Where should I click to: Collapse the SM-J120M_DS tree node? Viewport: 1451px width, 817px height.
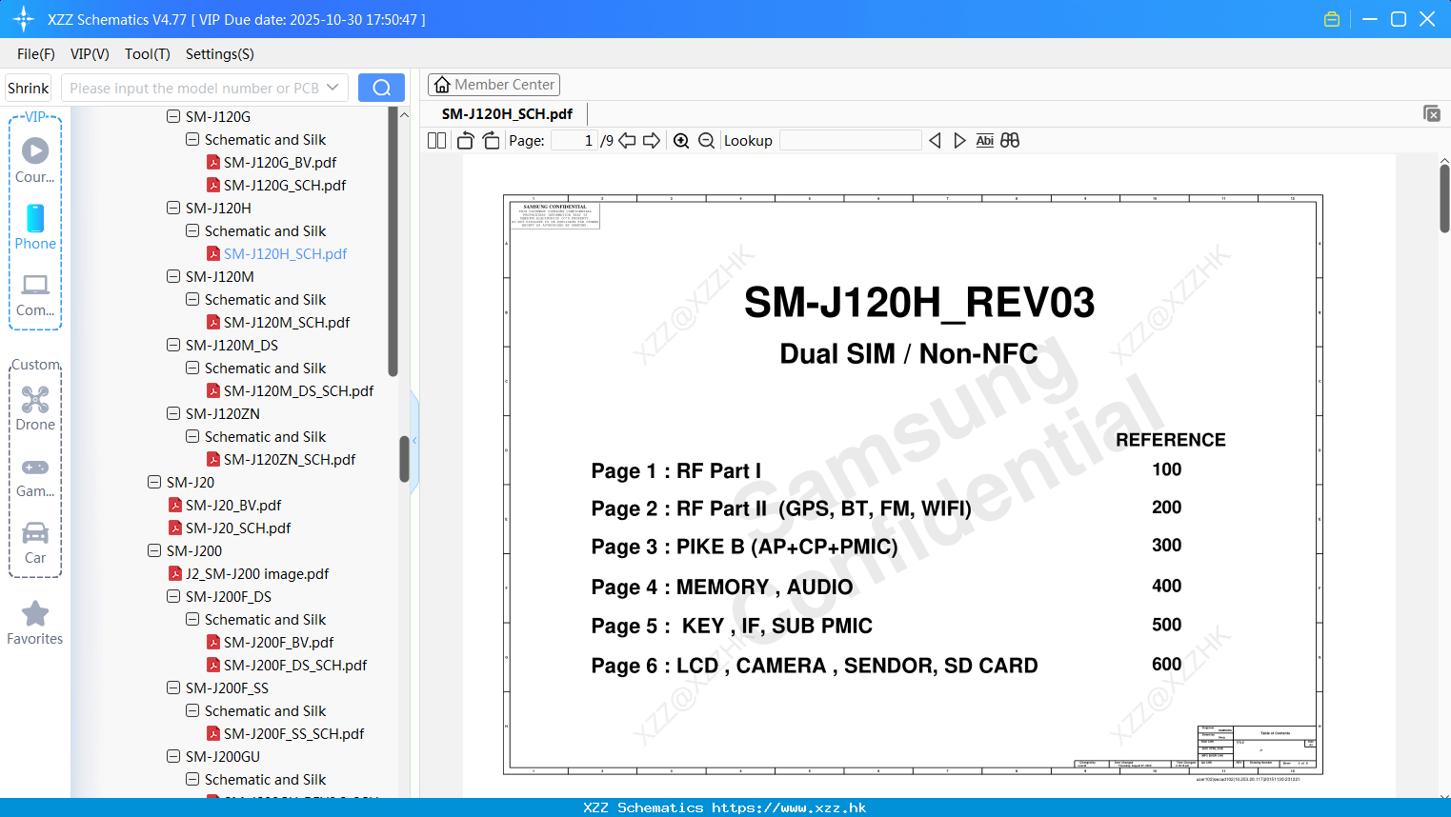(x=173, y=345)
